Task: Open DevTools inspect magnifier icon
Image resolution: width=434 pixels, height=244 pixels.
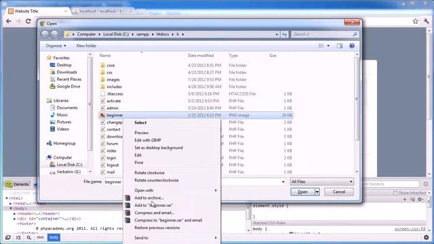Action: pyautogui.click(x=28, y=238)
